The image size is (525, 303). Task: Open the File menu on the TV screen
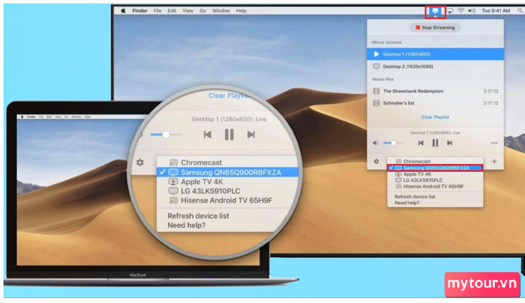tap(157, 10)
